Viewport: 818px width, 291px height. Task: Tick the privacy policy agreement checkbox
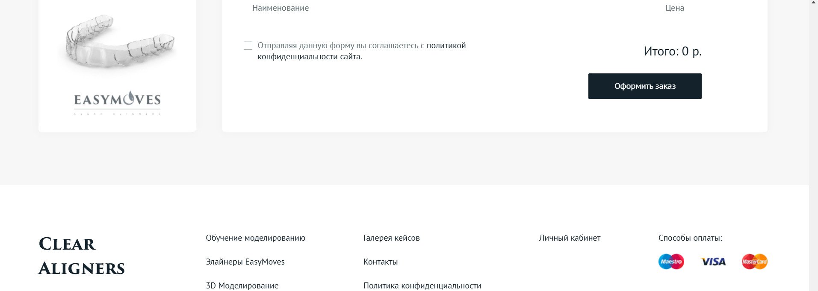tap(248, 45)
